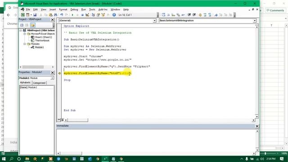The width and height of the screenshot is (288, 162).
Task: Close the Immediate window
Action: click(257, 126)
